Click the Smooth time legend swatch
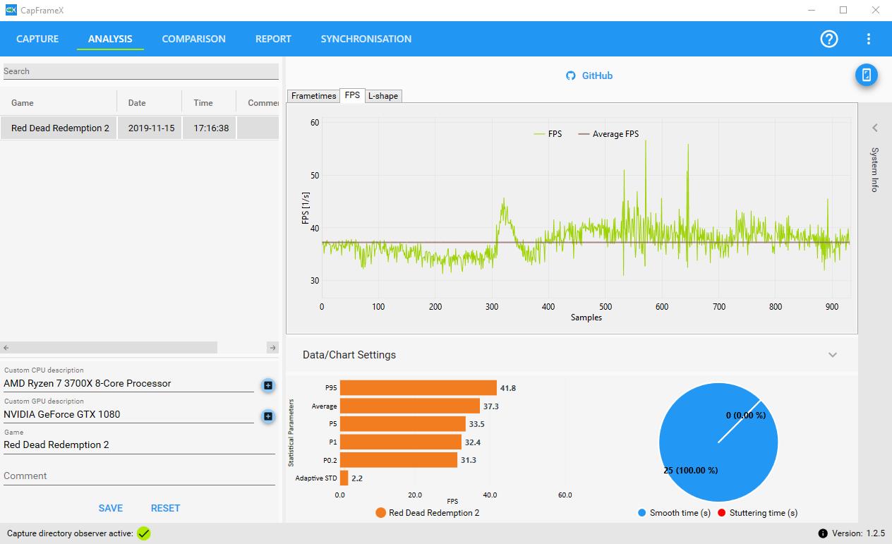Image resolution: width=892 pixels, height=544 pixels. pyautogui.click(x=641, y=513)
